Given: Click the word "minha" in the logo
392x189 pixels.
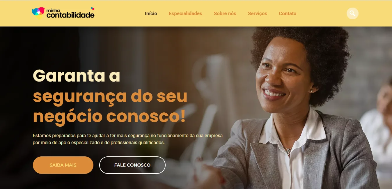Looking at the screenshot, I should tap(52, 10).
